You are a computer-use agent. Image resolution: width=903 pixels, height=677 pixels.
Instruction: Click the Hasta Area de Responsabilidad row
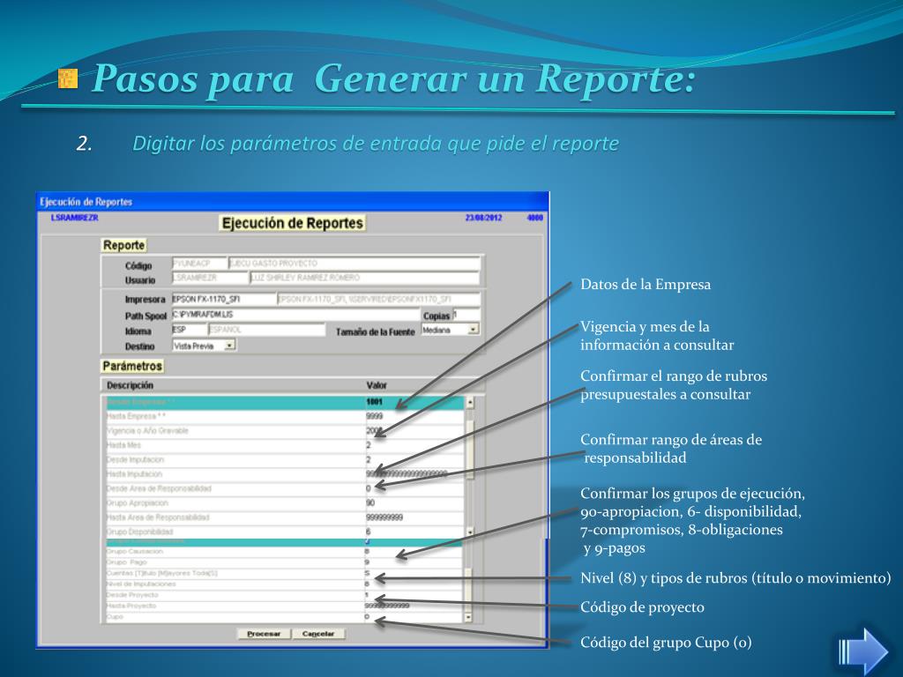[x=285, y=517]
